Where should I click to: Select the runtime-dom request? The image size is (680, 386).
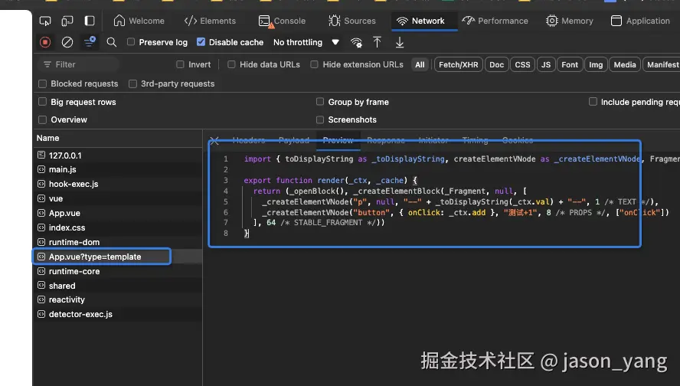click(117, 242)
